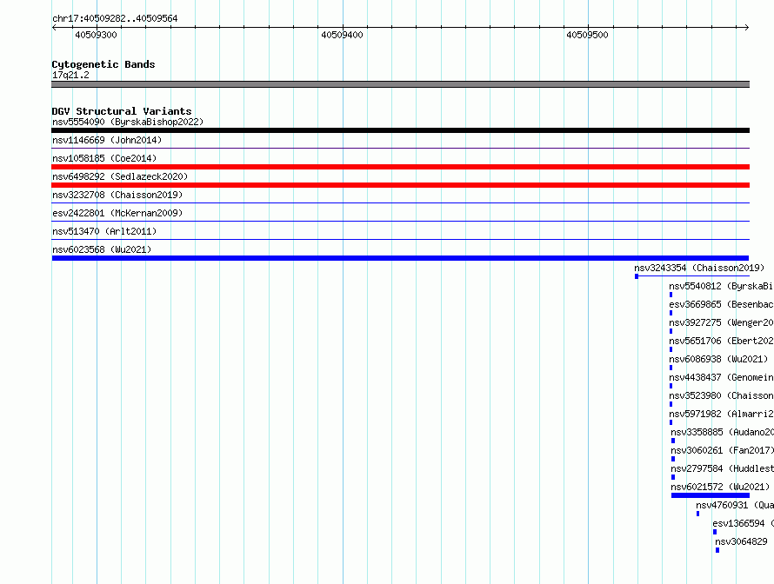Open variant esv1366594 label
This screenshot has height=584, width=774.
click(743, 523)
